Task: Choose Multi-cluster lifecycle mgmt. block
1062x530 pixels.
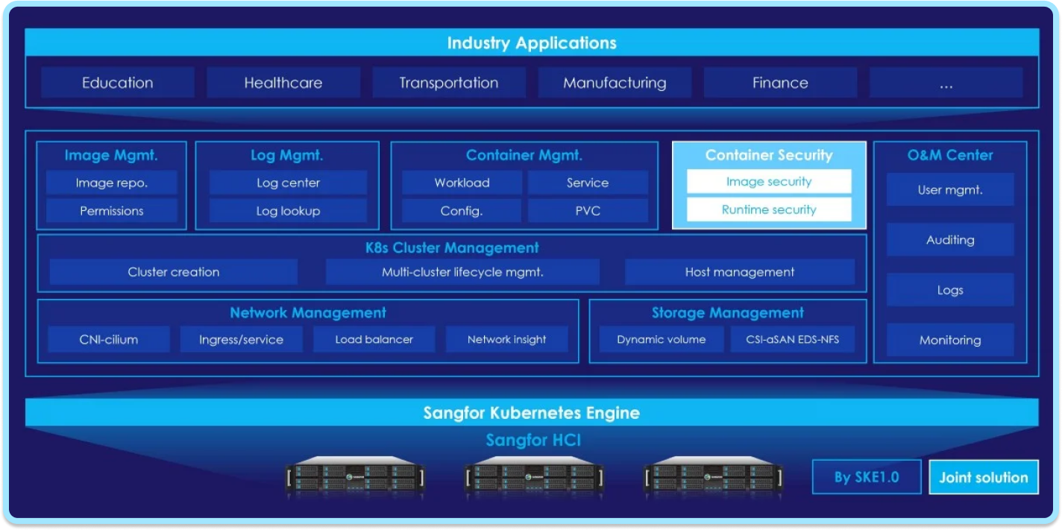Action: (462, 272)
